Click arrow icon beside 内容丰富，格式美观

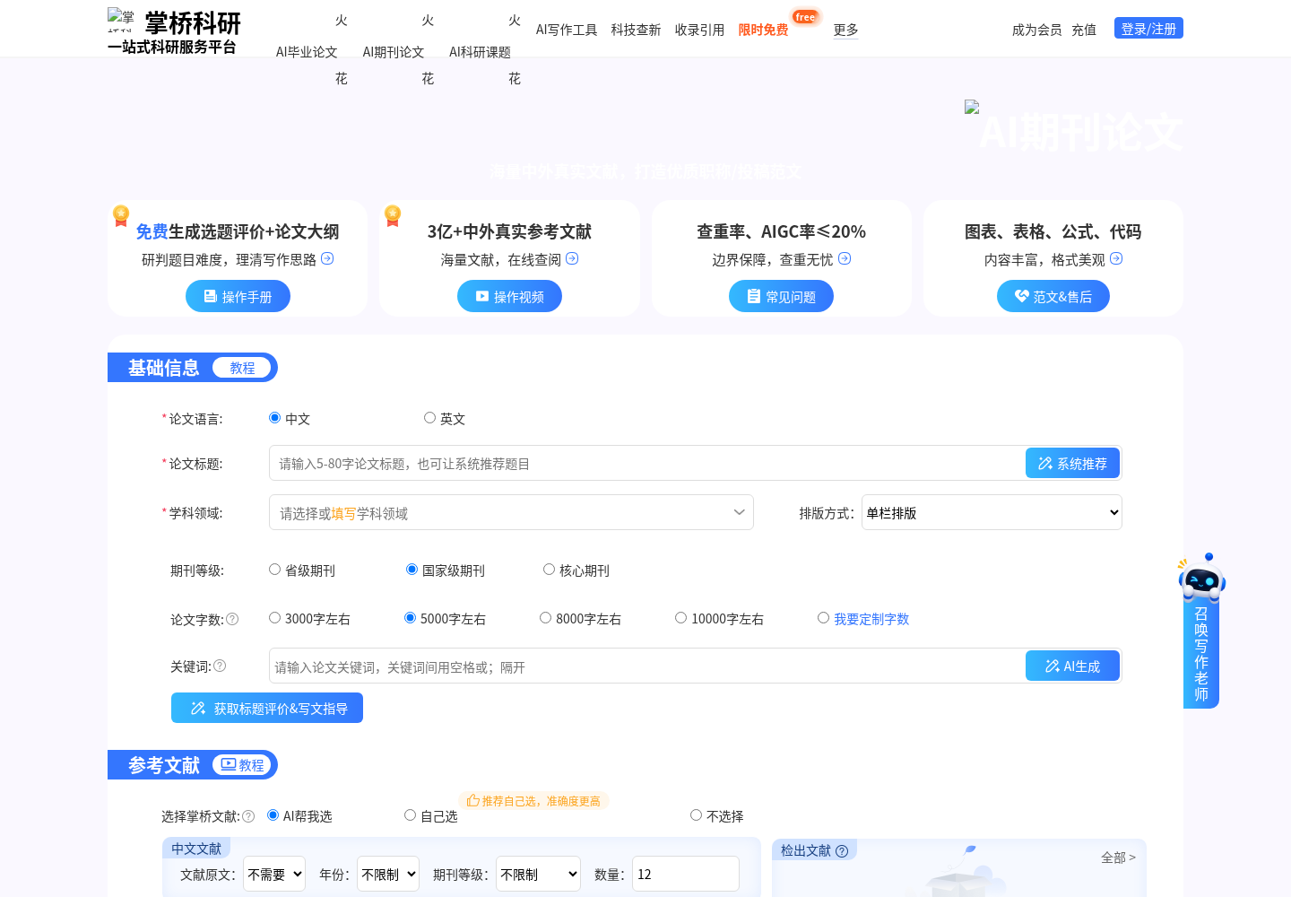pyautogui.click(x=1116, y=258)
